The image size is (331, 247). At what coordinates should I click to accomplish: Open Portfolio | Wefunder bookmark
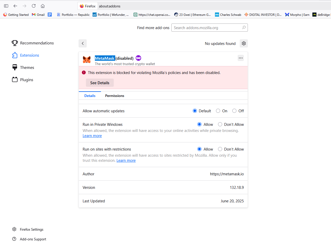coord(111,15)
